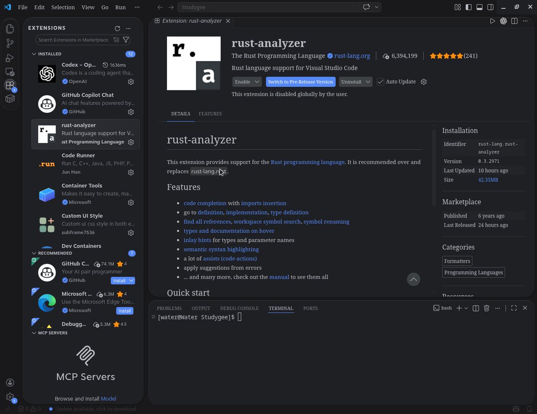Open the Manage gear in activity bar

(10, 397)
